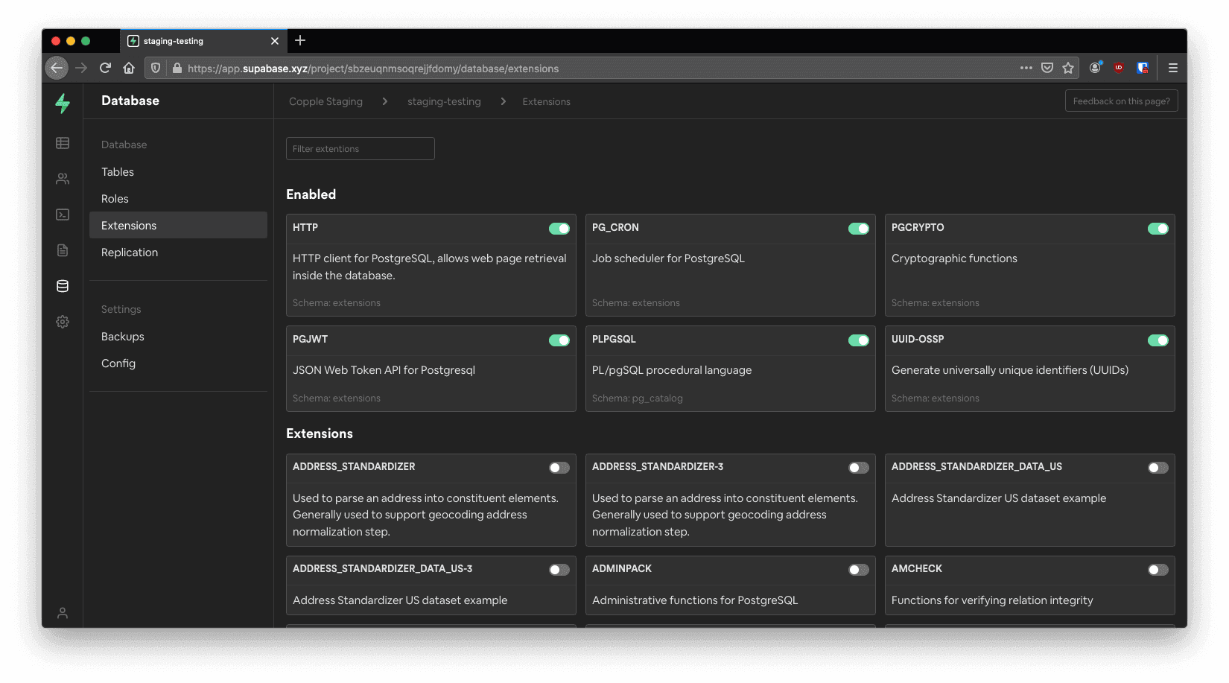Open project settings via the gear icon

63,321
